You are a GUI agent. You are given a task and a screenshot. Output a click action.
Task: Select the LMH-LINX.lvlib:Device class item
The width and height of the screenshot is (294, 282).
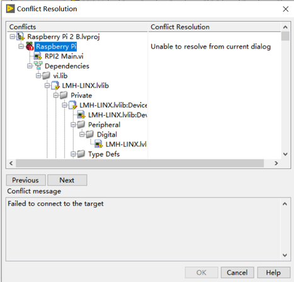[113, 105]
